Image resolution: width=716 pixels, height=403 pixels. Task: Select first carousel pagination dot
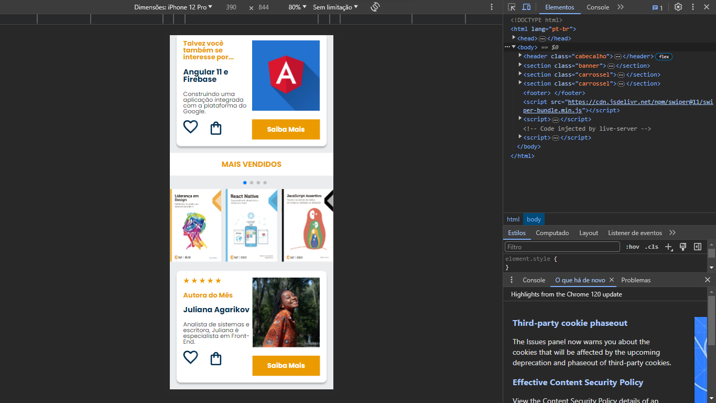pos(245,183)
